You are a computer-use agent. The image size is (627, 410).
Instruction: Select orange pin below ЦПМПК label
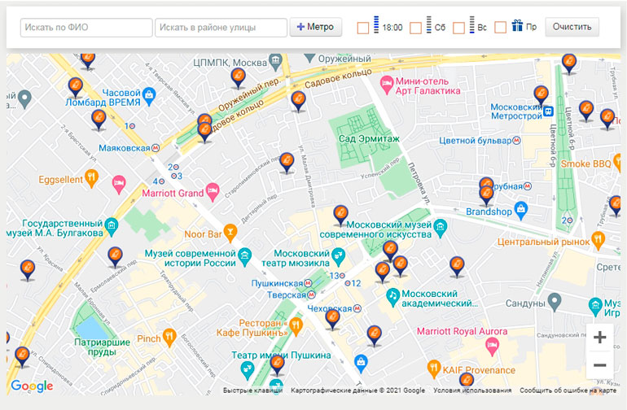(239, 78)
